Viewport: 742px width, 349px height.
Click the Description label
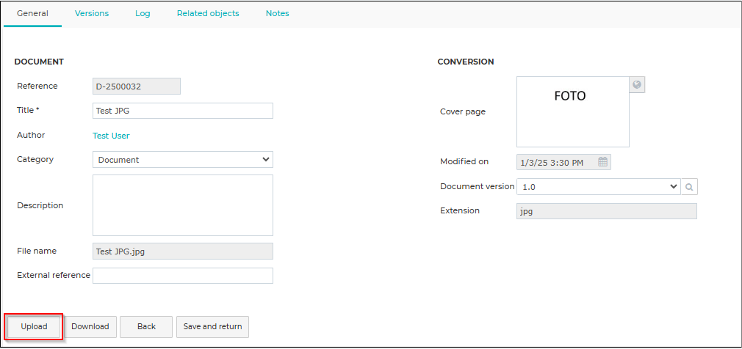pos(40,205)
